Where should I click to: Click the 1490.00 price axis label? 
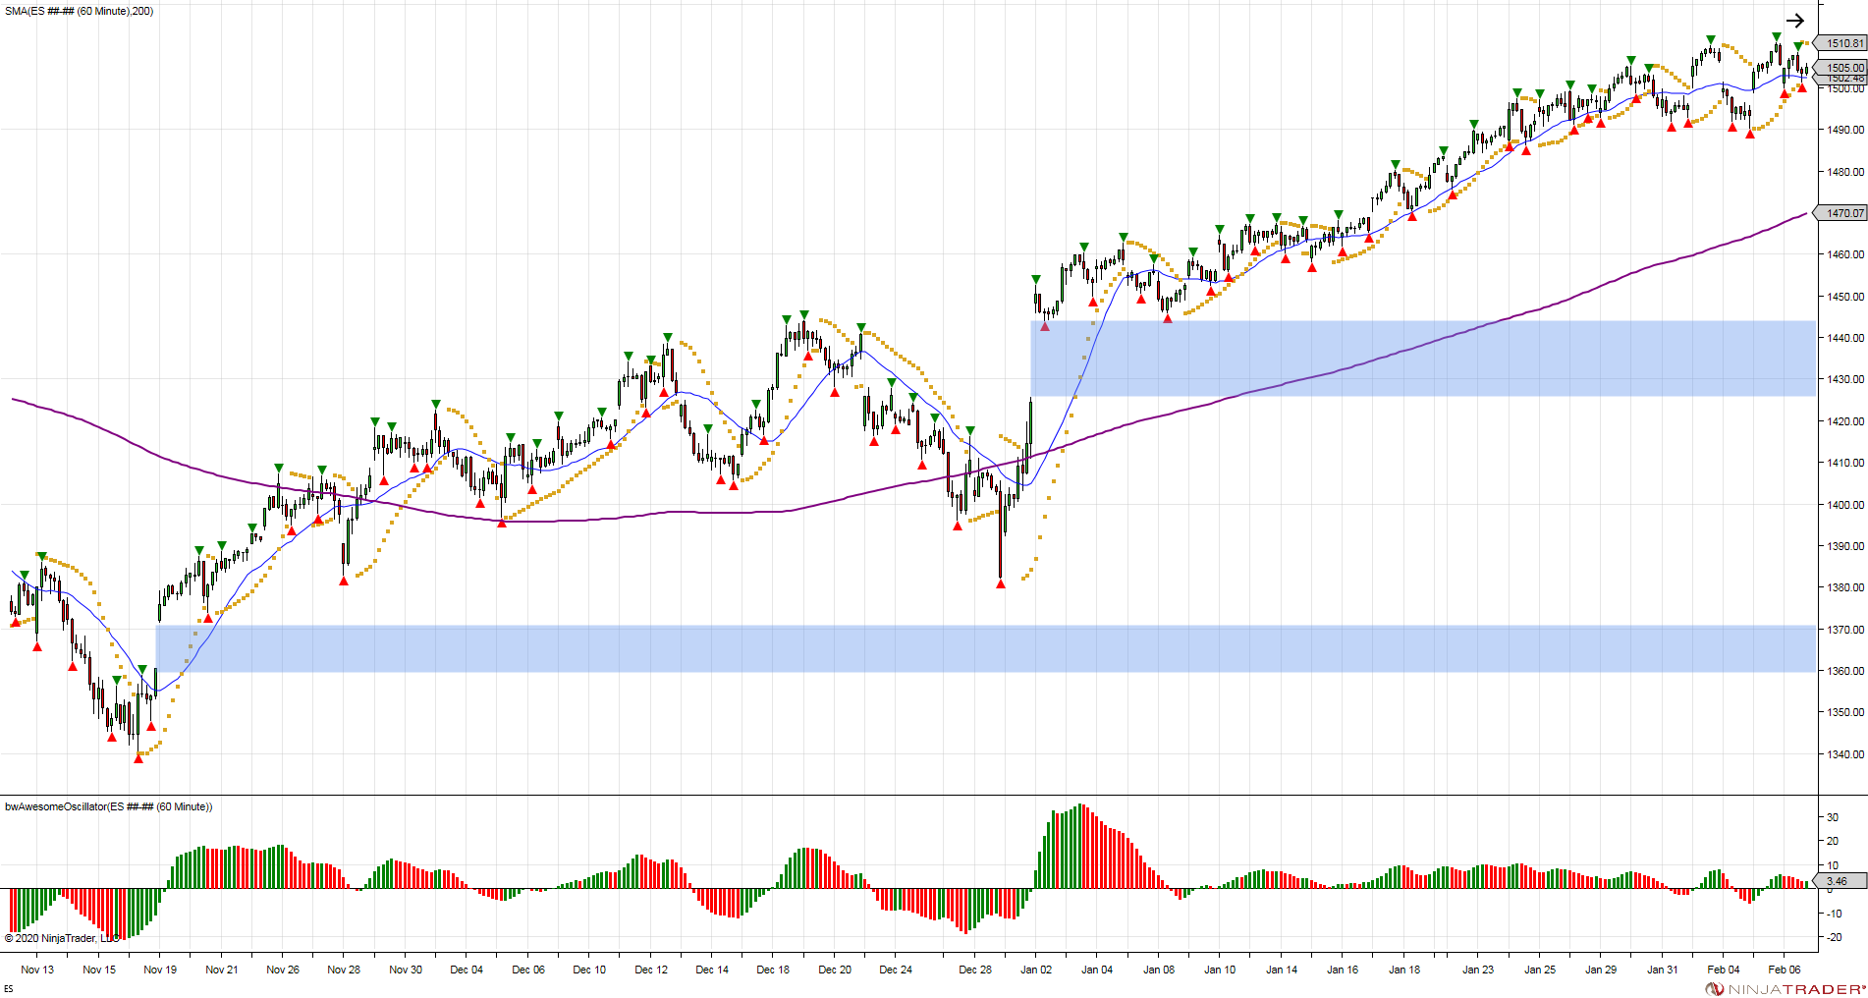point(1845,130)
